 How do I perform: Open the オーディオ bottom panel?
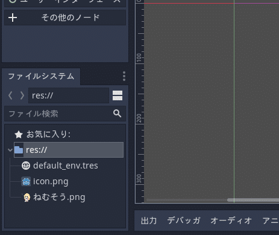231,221
